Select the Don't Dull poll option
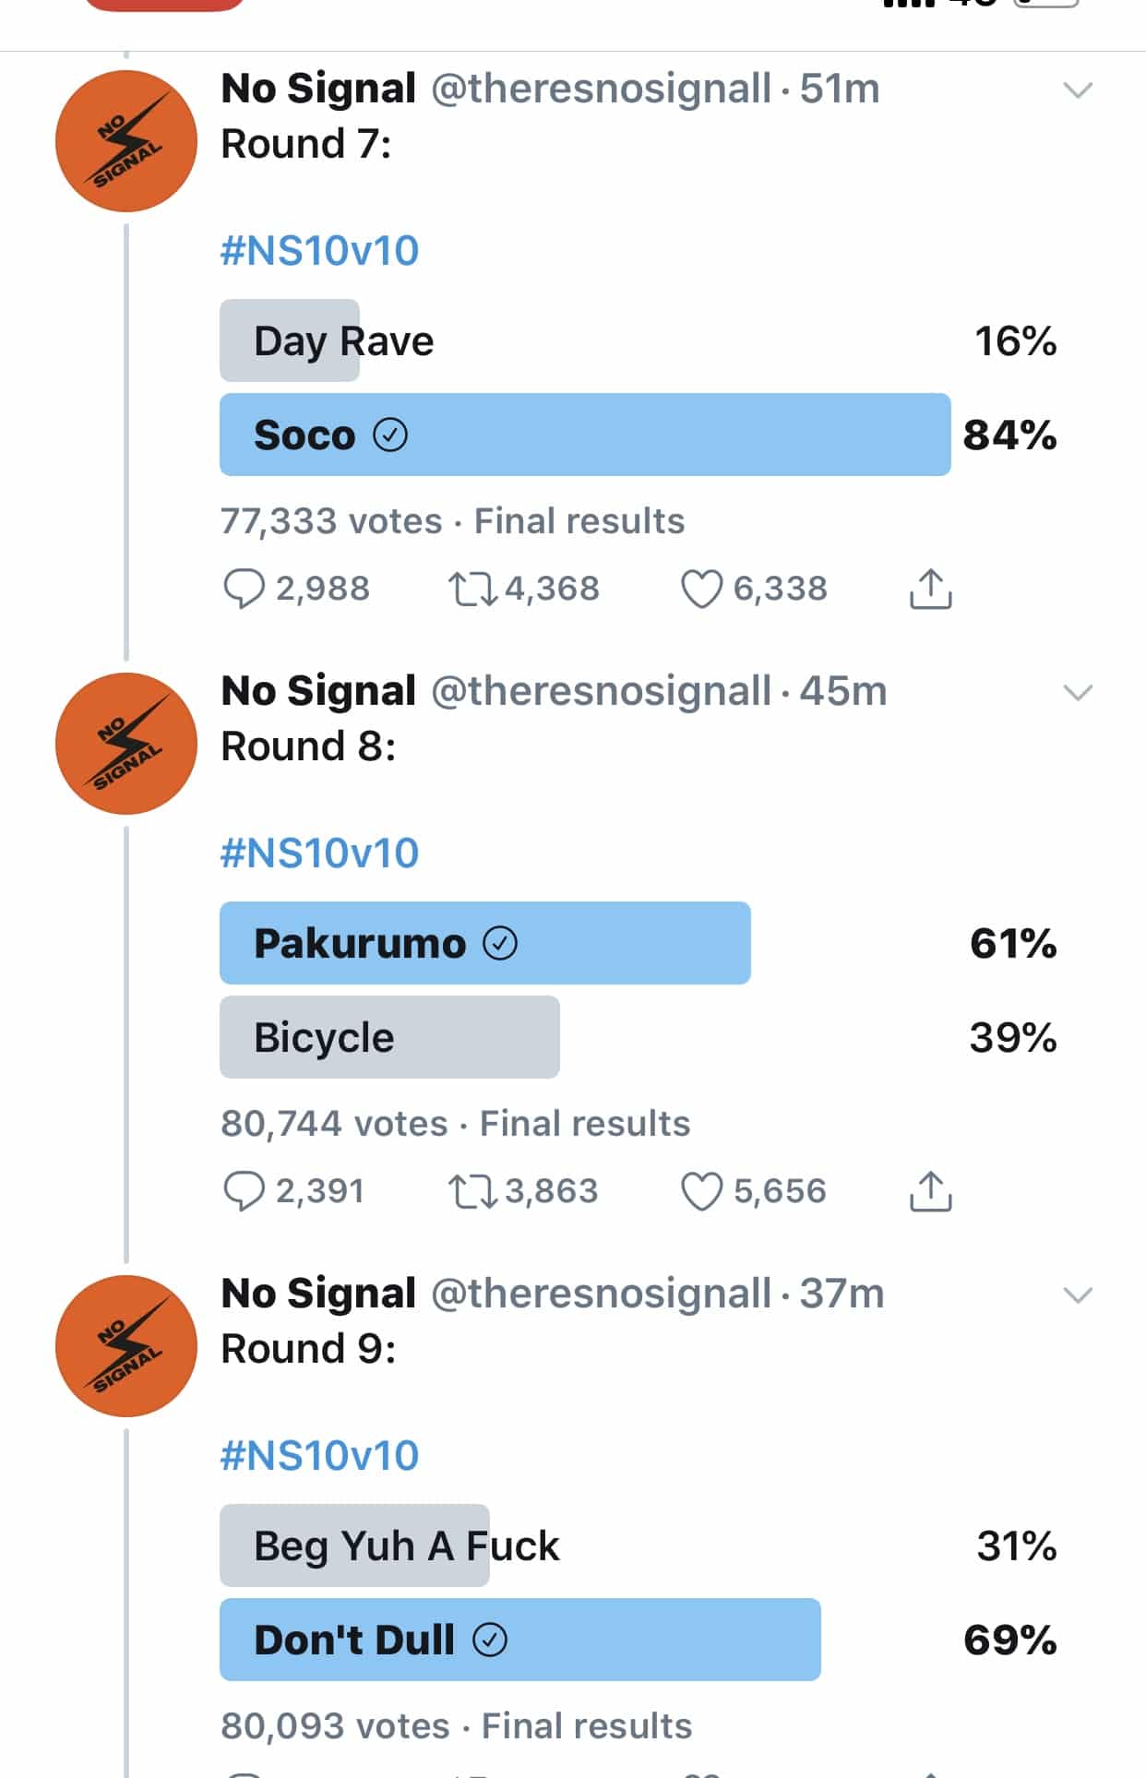 519,1640
